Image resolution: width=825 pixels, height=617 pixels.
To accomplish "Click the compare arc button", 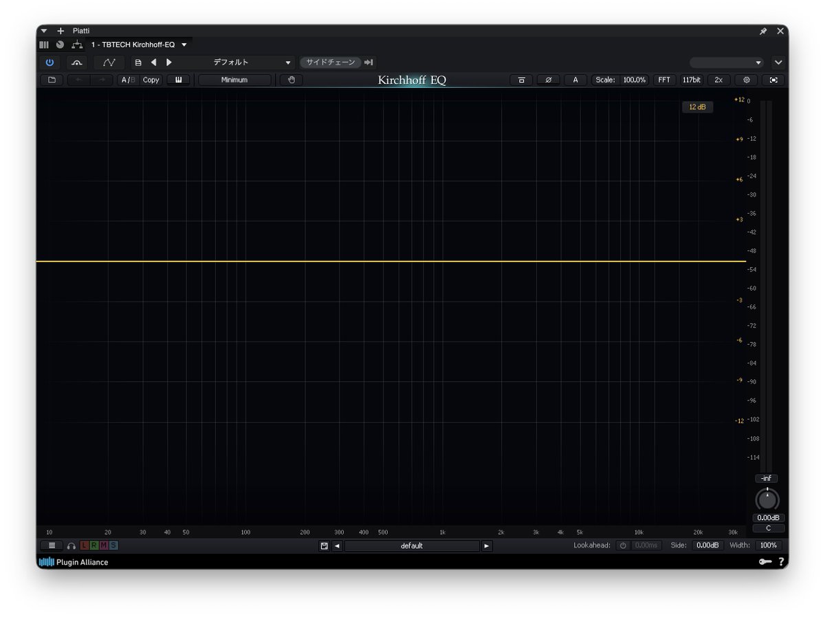I will (x=76, y=63).
